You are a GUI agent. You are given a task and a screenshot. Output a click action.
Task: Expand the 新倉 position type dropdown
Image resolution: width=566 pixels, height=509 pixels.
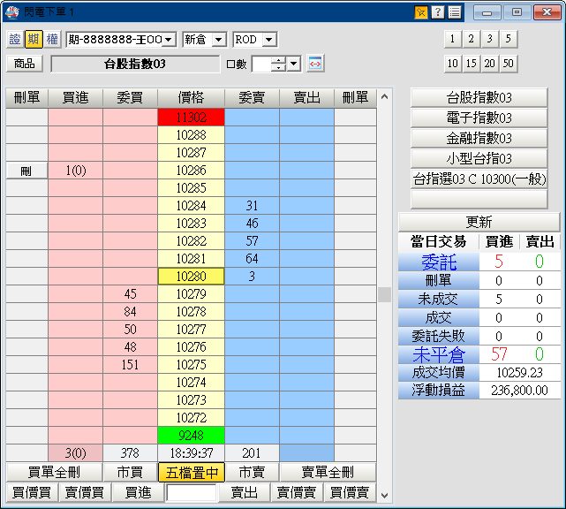pos(204,40)
